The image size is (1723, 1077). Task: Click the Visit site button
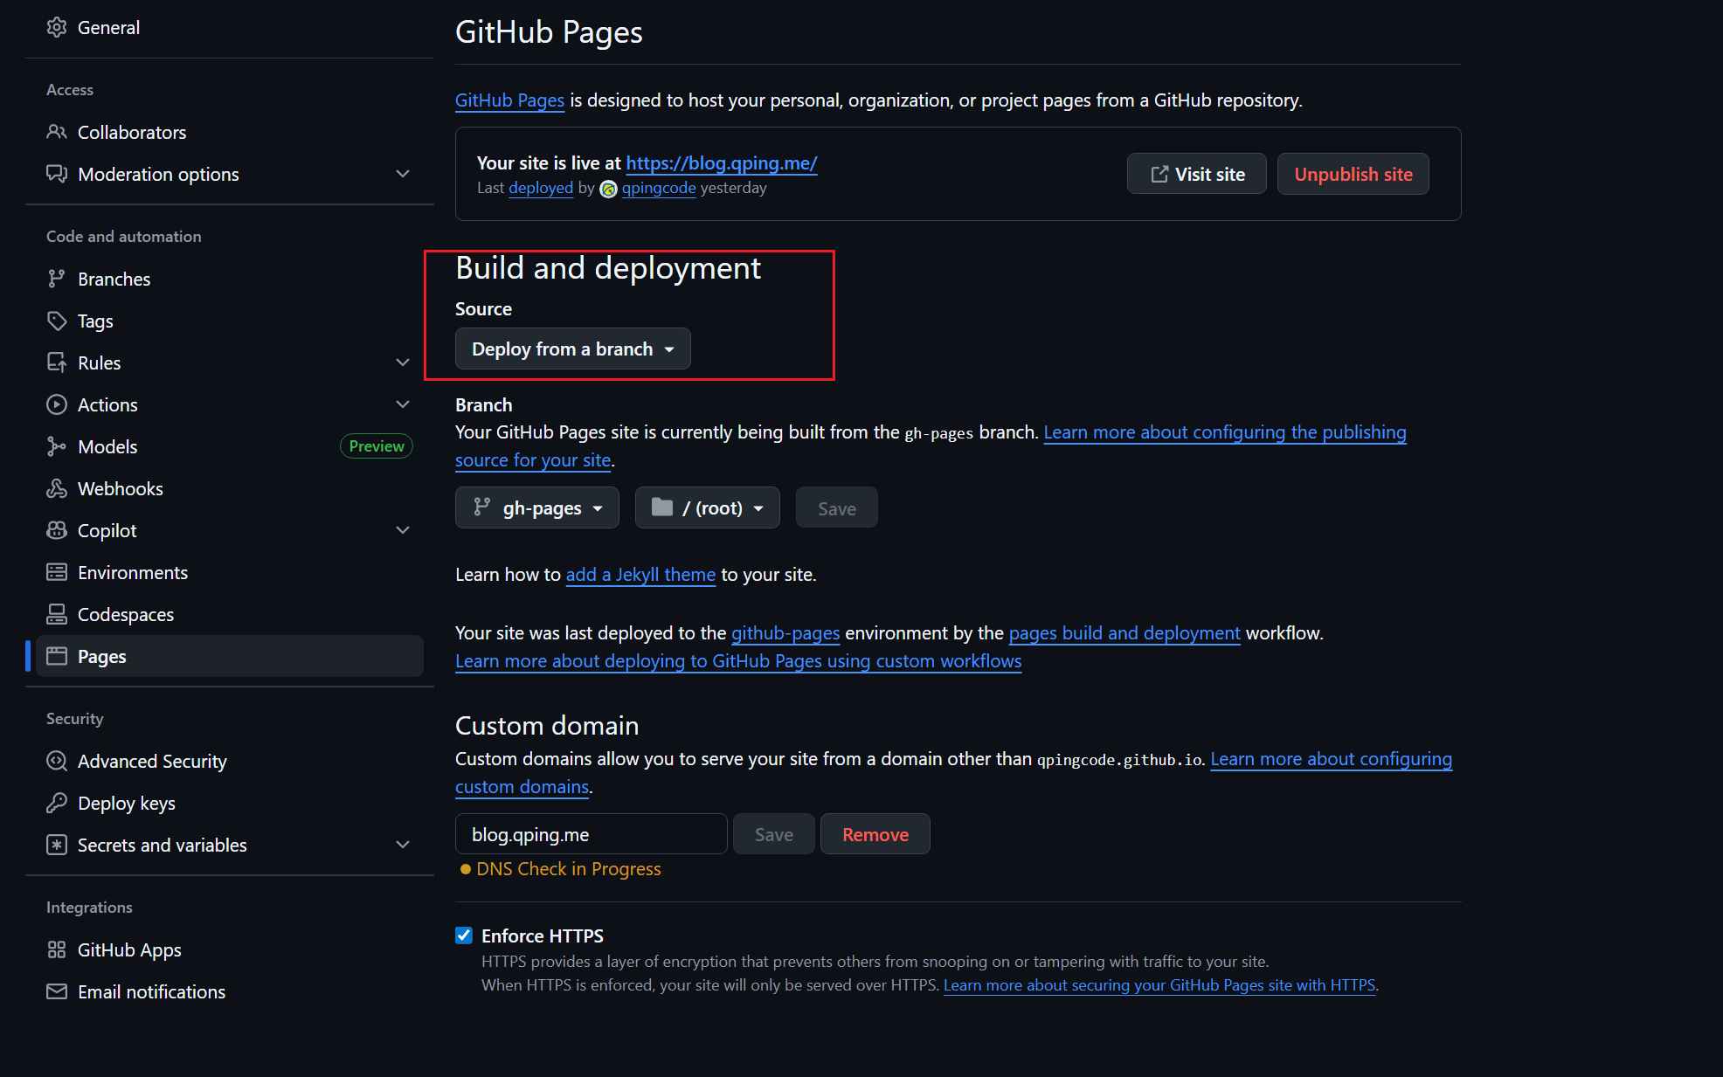tap(1197, 174)
